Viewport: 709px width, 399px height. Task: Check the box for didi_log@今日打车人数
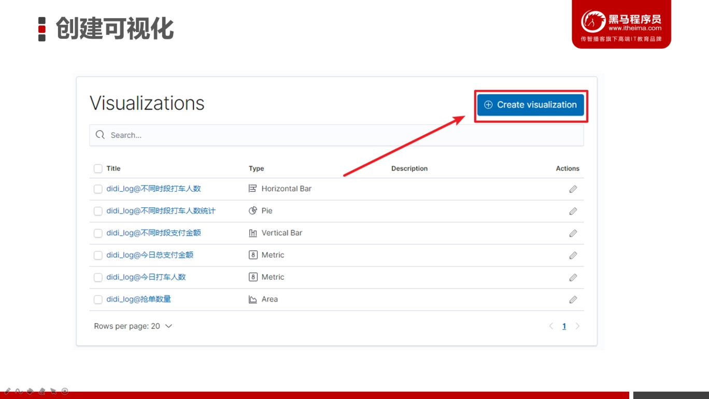pos(98,277)
